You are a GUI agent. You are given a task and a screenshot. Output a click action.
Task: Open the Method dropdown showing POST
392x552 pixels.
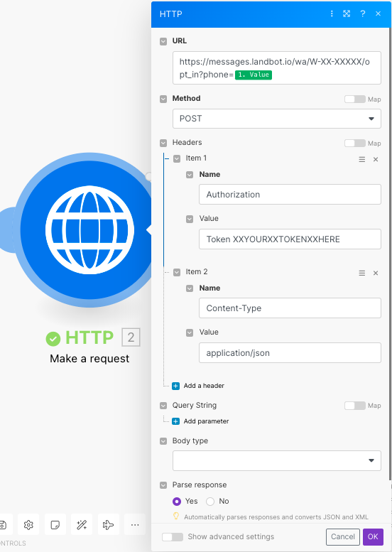point(276,119)
